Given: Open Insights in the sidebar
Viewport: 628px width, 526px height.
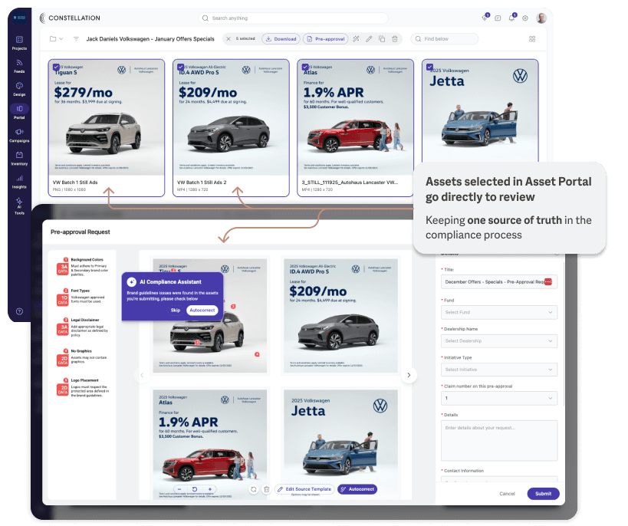Looking at the screenshot, I should (x=19, y=182).
